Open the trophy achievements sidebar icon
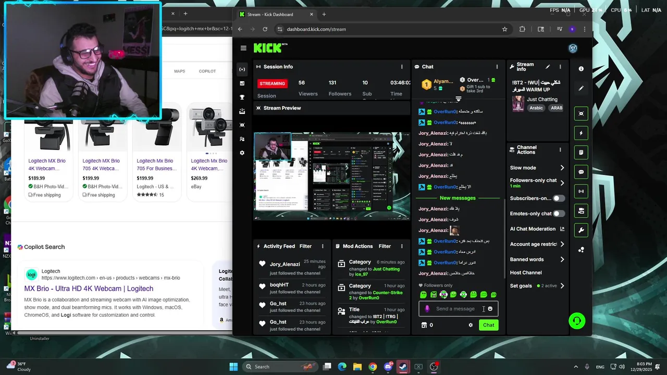Screen dimensions: 667x375 click(x=242, y=97)
